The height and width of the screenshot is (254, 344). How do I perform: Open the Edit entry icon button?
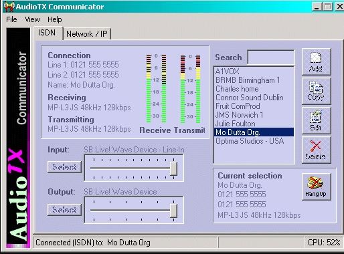point(316,120)
